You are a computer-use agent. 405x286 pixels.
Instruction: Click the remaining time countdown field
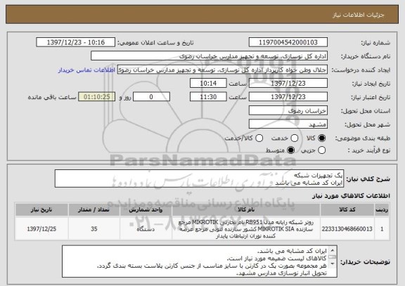tap(96, 97)
